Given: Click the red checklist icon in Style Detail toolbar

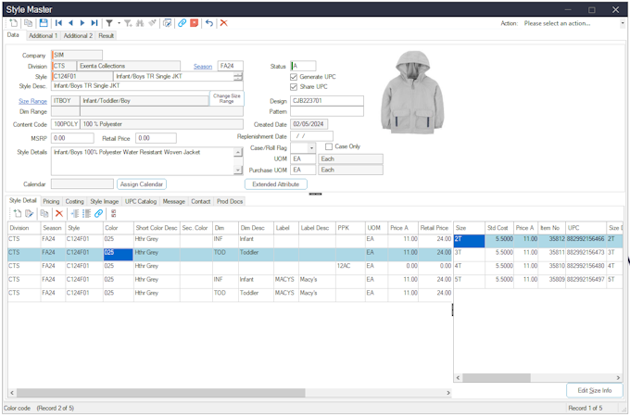Looking at the screenshot, I should tap(114, 213).
